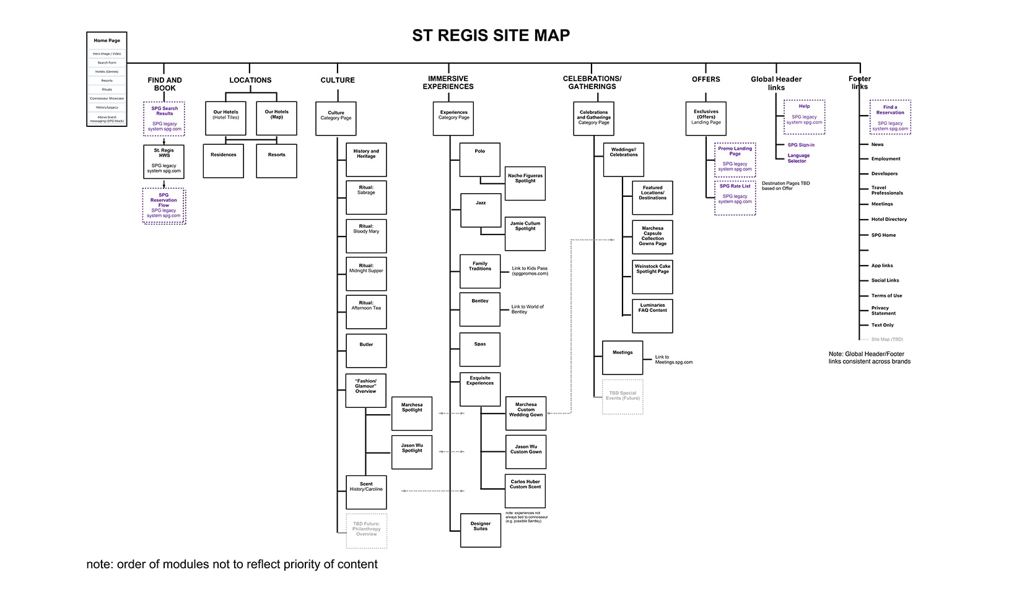
Task: Click the Link to Meetings.spg.com note
Action: [x=674, y=360]
